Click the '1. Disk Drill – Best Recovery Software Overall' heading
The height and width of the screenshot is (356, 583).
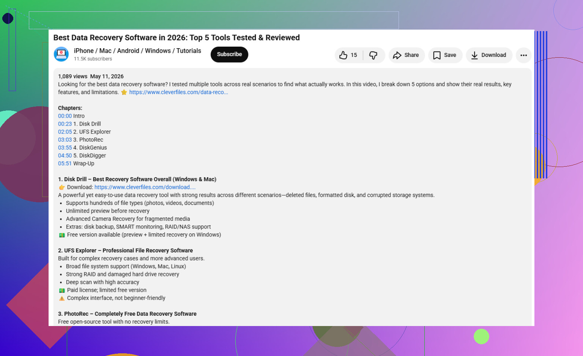click(x=137, y=180)
